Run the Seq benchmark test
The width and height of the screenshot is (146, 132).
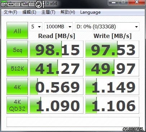click(17, 49)
